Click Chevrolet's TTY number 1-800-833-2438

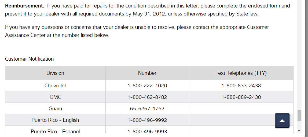(241, 86)
